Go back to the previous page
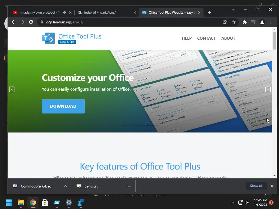Image resolution: width=279 pixels, height=209 pixels. tap(14, 22)
